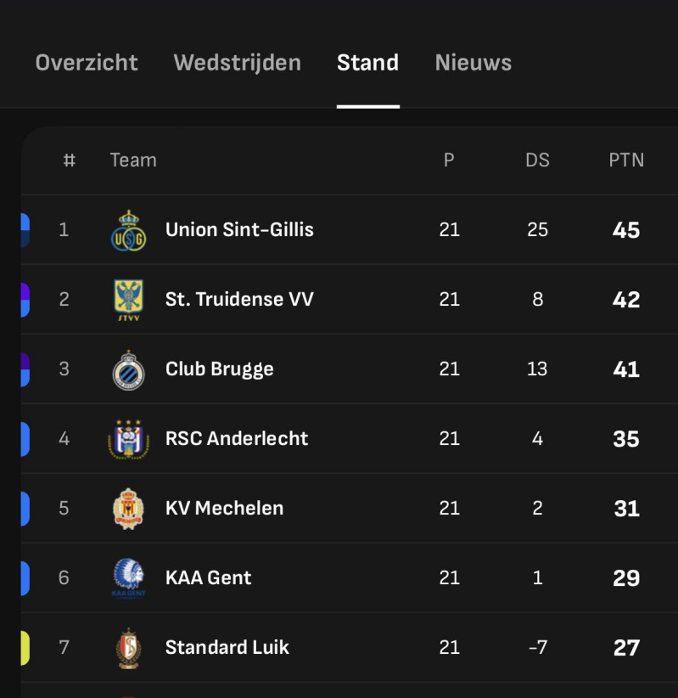Click the P column header
This screenshot has width=678, height=698.
click(x=449, y=160)
